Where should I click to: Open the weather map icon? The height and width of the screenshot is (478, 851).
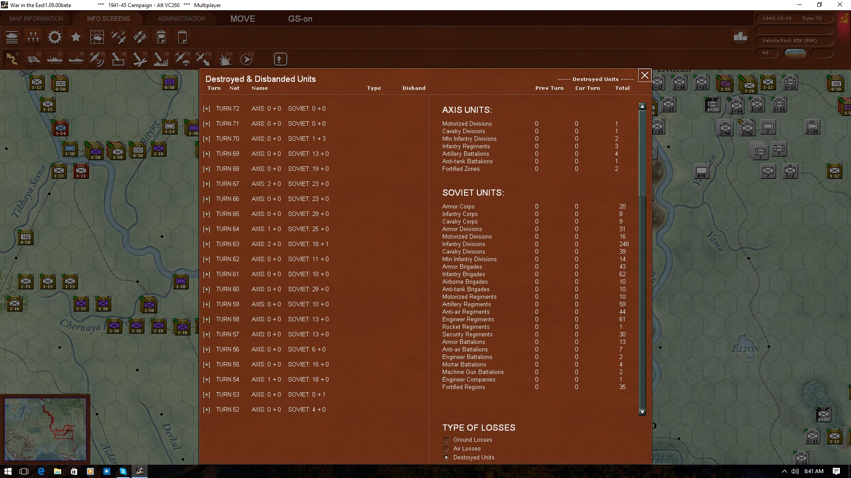pos(97,37)
